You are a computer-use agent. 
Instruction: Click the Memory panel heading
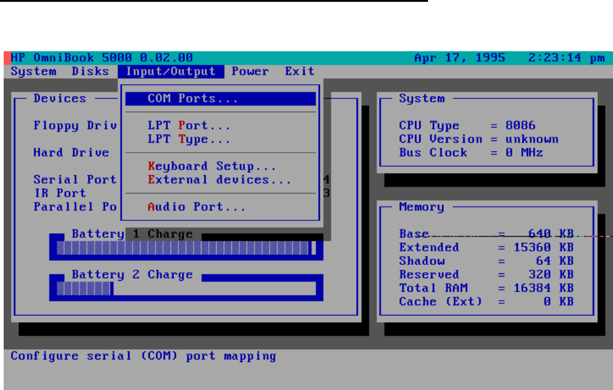[x=421, y=207]
